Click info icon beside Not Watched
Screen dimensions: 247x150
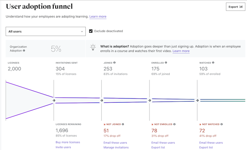coord(222,124)
